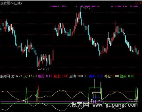Click the last candlestick of the price chart
Screen dimensions: 142x112
(x=138, y=53)
